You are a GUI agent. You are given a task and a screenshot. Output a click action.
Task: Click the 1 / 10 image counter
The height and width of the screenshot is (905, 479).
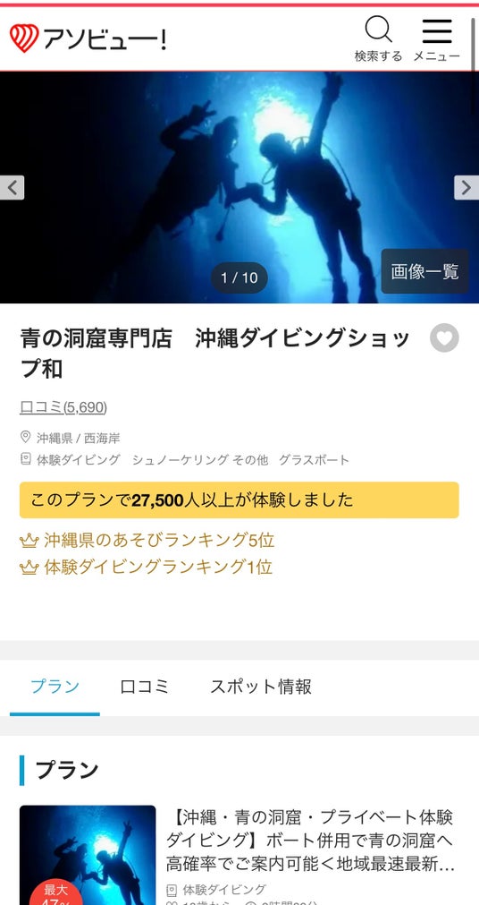tap(239, 277)
